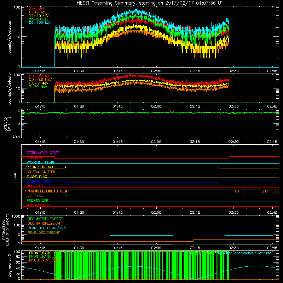Select the 3-6 keV legend label
This screenshot has width=283, height=283.
tap(37, 8)
